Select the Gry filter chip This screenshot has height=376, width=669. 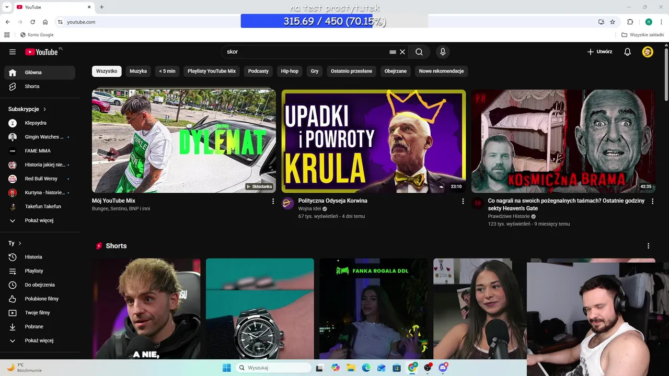click(x=315, y=71)
